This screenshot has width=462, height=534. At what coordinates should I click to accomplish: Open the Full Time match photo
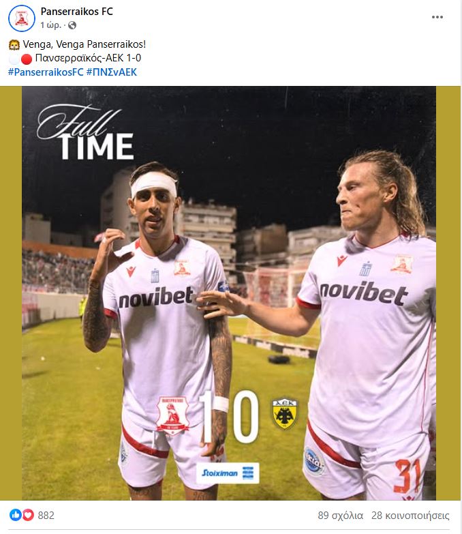[x=229, y=293]
